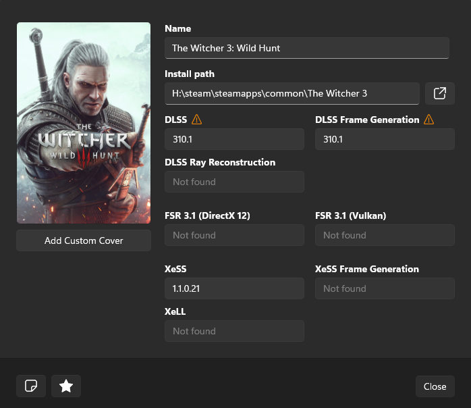Open the XeSS 1.1.0.21 version selector
This screenshot has height=408, width=471.
[234, 288]
